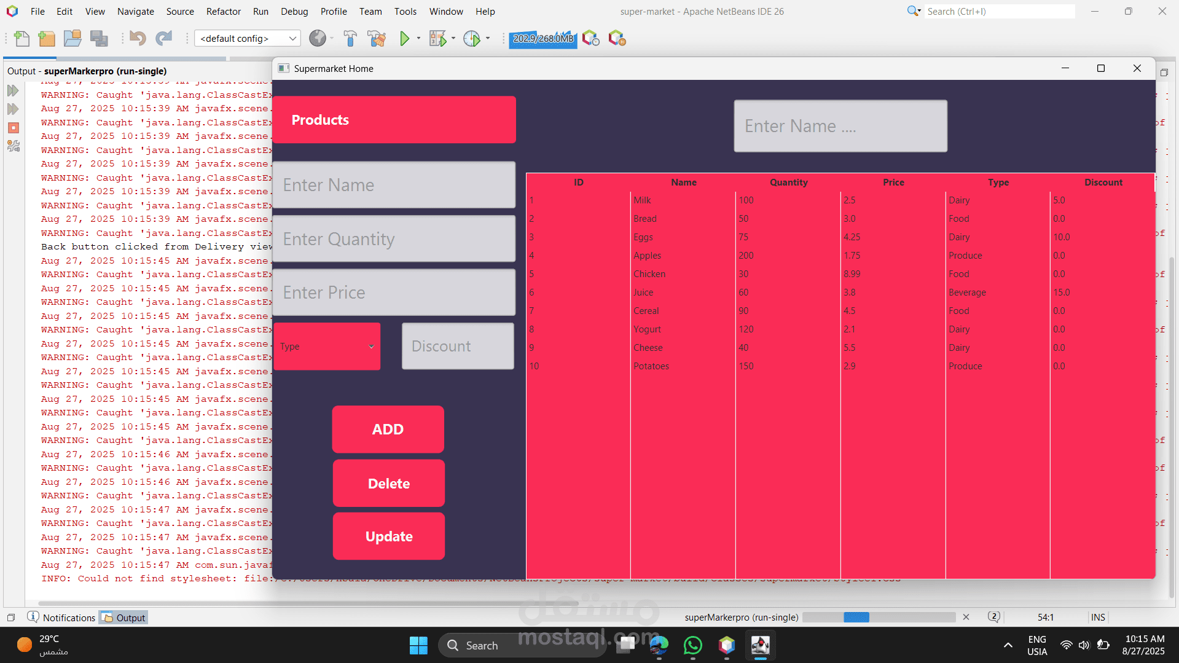Click the New Project toolbar icon
This screenshot has width=1179, height=663.
tap(47, 39)
